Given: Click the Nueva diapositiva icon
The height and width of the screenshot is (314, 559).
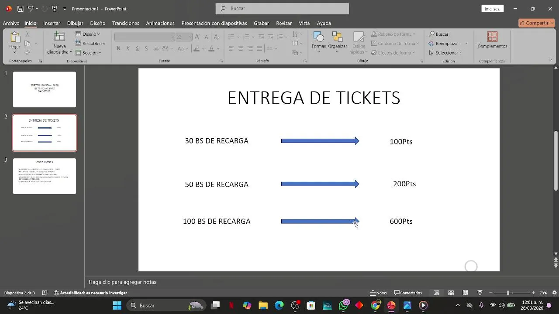Looking at the screenshot, I should (x=59, y=38).
